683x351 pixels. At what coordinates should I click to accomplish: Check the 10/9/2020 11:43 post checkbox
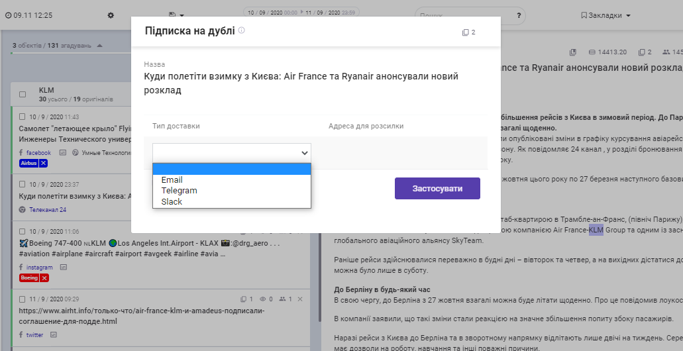pyautogui.click(x=23, y=117)
